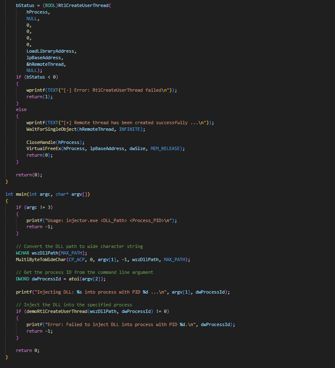Click the 'NULL);' closing argument
The height and width of the screenshot is (368, 335).
coord(34,70)
